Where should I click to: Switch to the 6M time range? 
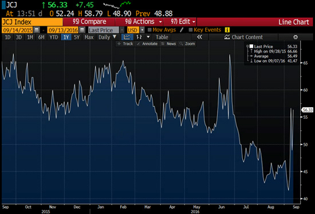click(41, 37)
